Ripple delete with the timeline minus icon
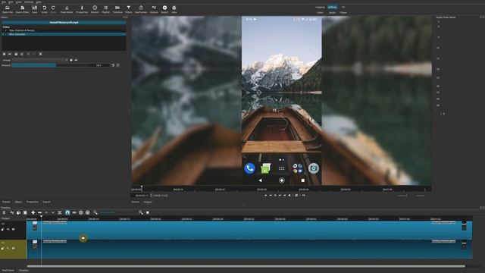485x273 pixels. pyautogui.click(x=40, y=212)
